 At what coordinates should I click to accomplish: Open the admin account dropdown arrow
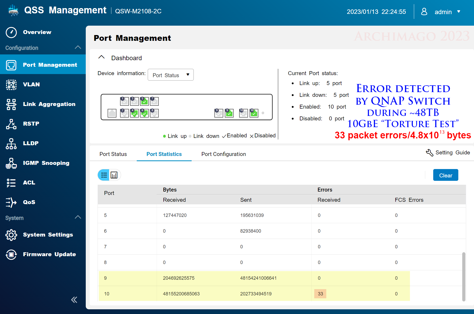459,12
